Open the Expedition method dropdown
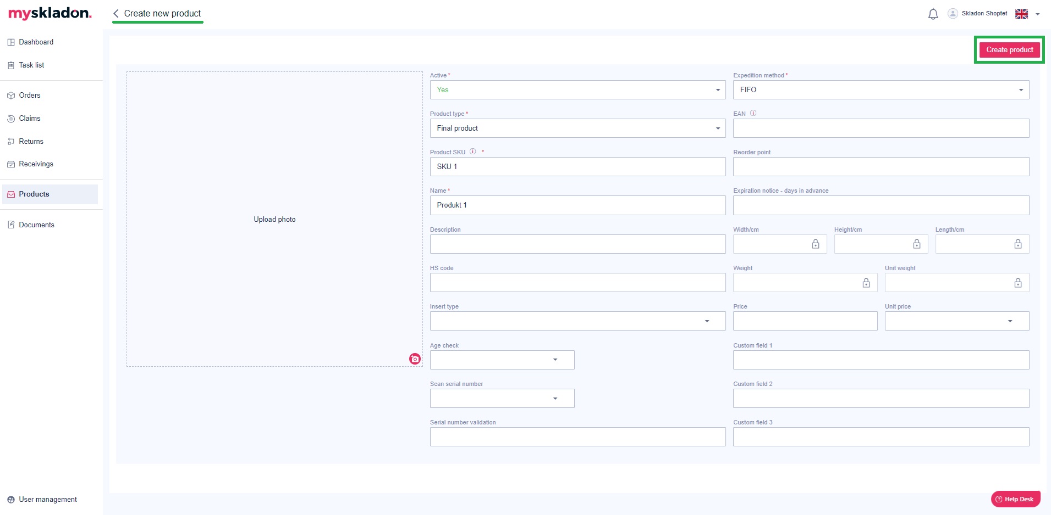The height and width of the screenshot is (515, 1051). click(881, 90)
